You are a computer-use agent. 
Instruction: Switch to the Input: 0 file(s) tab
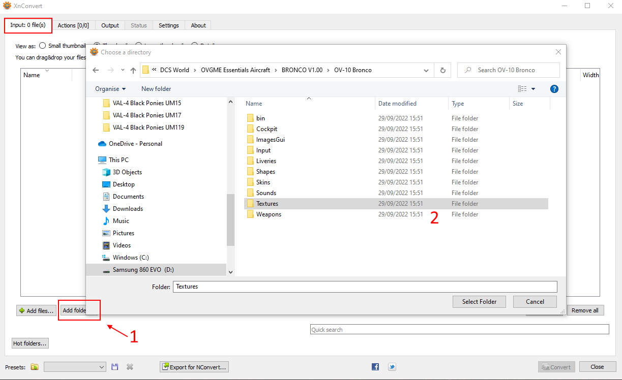pyautogui.click(x=28, y=25)
